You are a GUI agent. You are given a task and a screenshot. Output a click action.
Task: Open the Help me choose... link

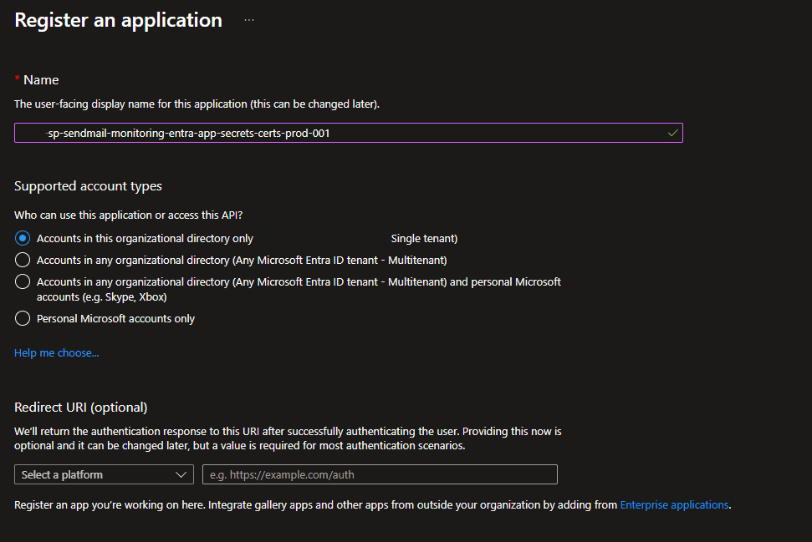pos(56,353)
